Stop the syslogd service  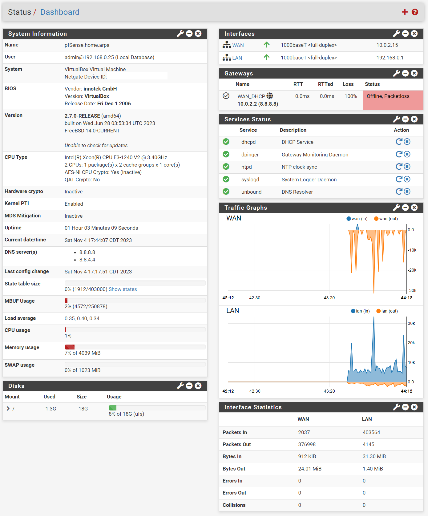(x=407, y=179)
